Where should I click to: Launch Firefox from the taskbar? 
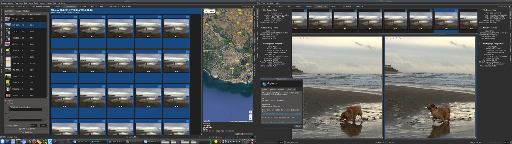(x=34, y=141)
